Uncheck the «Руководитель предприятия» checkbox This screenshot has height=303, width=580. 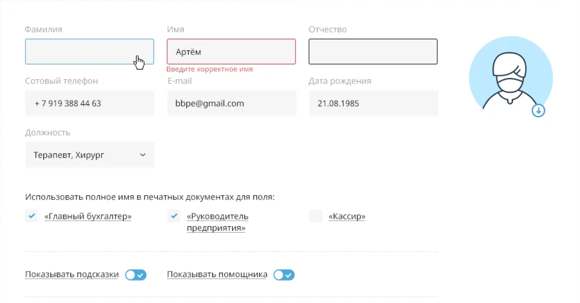pos(174,216)
